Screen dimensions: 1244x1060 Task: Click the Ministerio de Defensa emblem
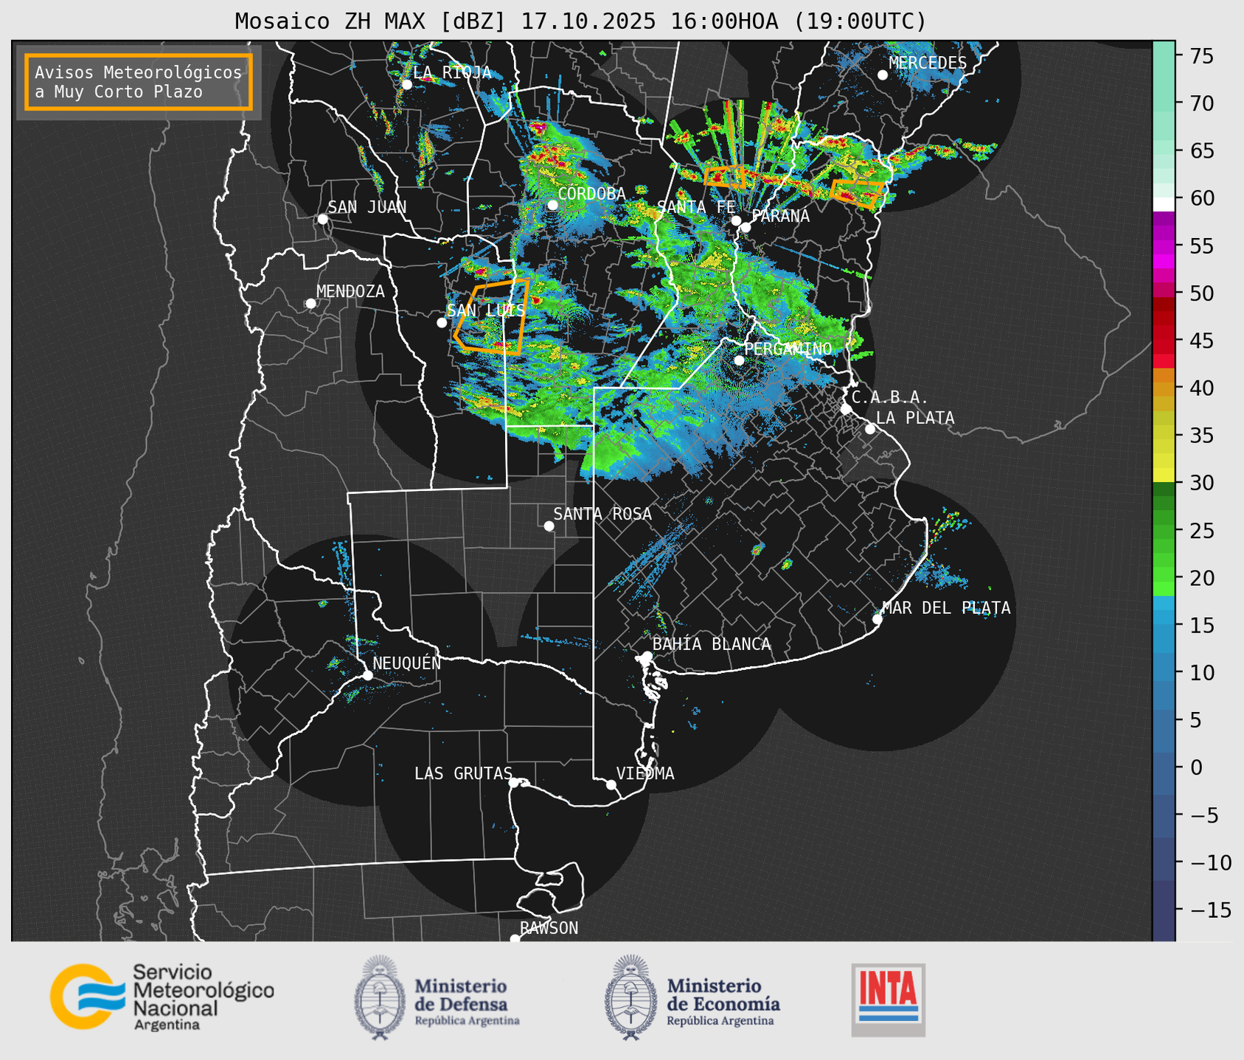coord(380,997)
